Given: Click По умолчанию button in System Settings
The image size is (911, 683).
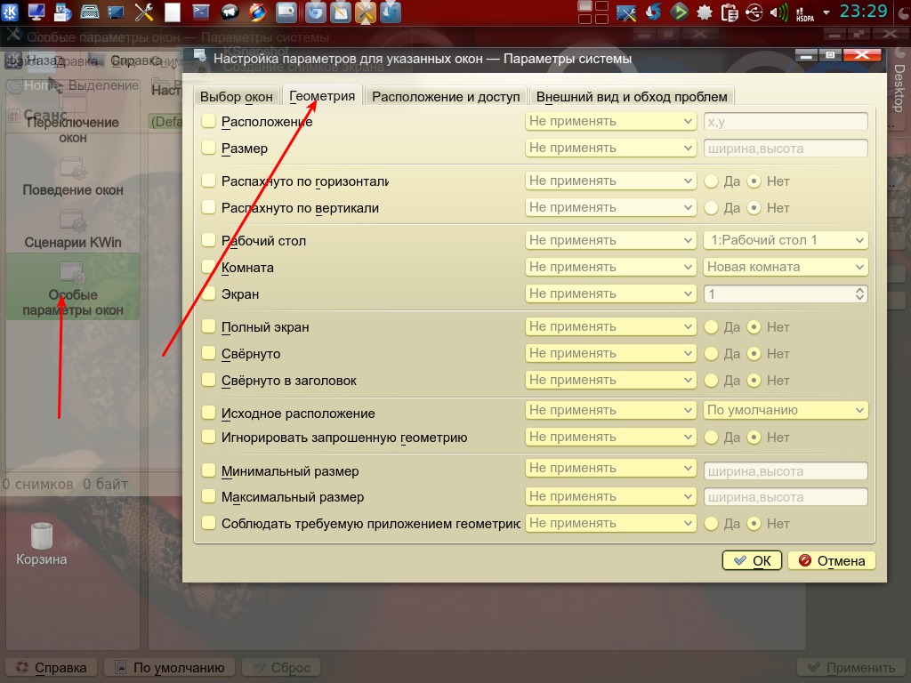Looking at the screenshot, I should (x=169, y=668).
